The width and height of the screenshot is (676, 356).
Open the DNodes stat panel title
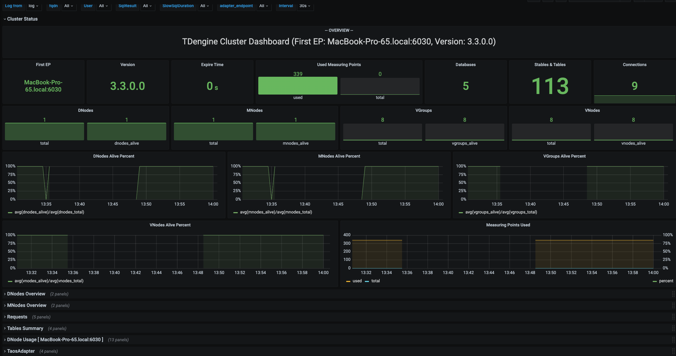[x=86, y=110]
